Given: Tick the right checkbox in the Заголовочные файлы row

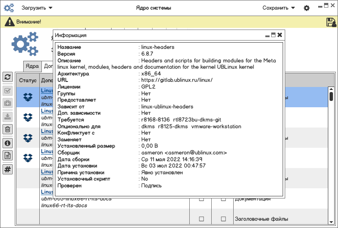Looking at the screenshot, I should pyautogui.click(x=224, y=219).
